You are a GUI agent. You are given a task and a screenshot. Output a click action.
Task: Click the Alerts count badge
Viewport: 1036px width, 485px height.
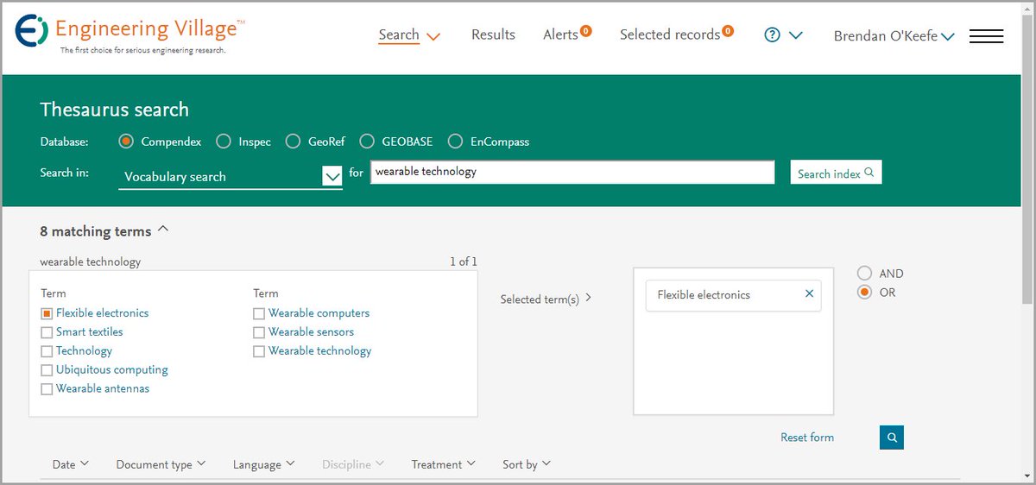tap(586, 31)
